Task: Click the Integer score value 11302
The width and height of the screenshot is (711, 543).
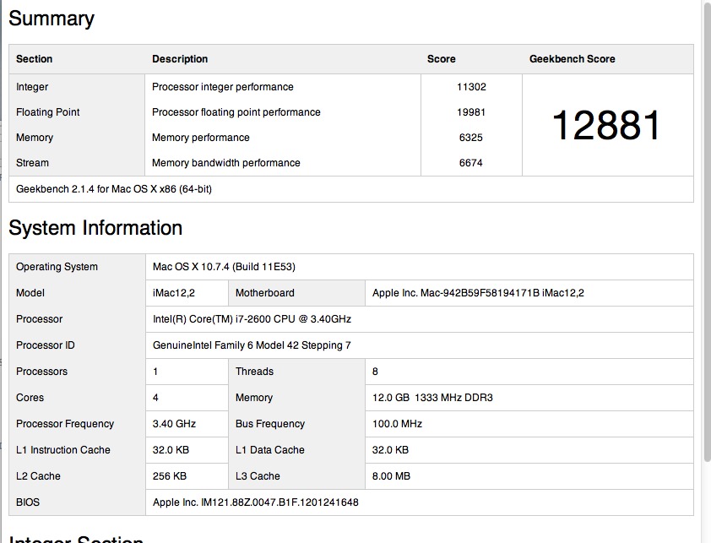Action: point(471,87)
